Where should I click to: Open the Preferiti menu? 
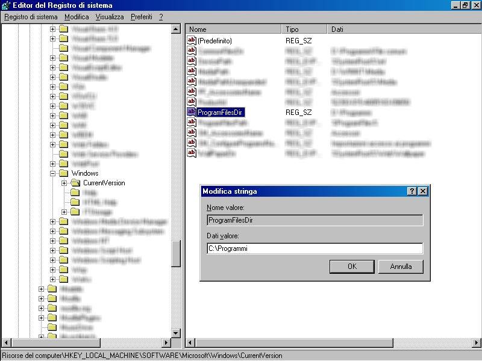point(142,17)
